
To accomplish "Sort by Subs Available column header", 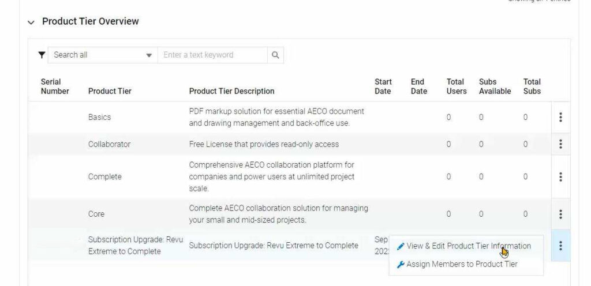I will click(x=495, y=86).
